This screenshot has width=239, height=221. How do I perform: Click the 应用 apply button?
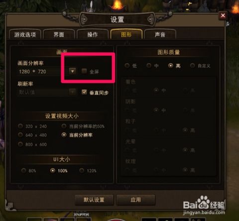point(136,200)
